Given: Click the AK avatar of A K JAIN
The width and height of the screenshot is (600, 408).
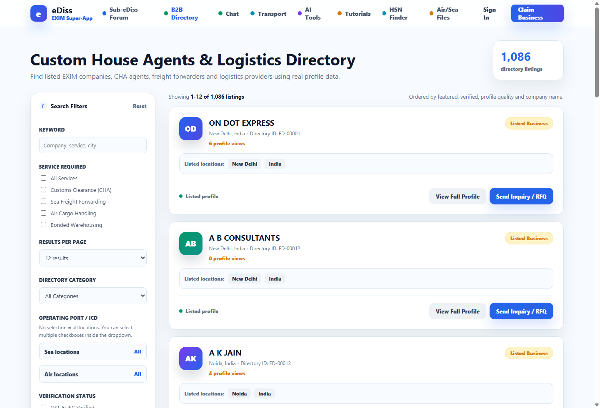Looking at the screenshot, I should click(191, 358).
